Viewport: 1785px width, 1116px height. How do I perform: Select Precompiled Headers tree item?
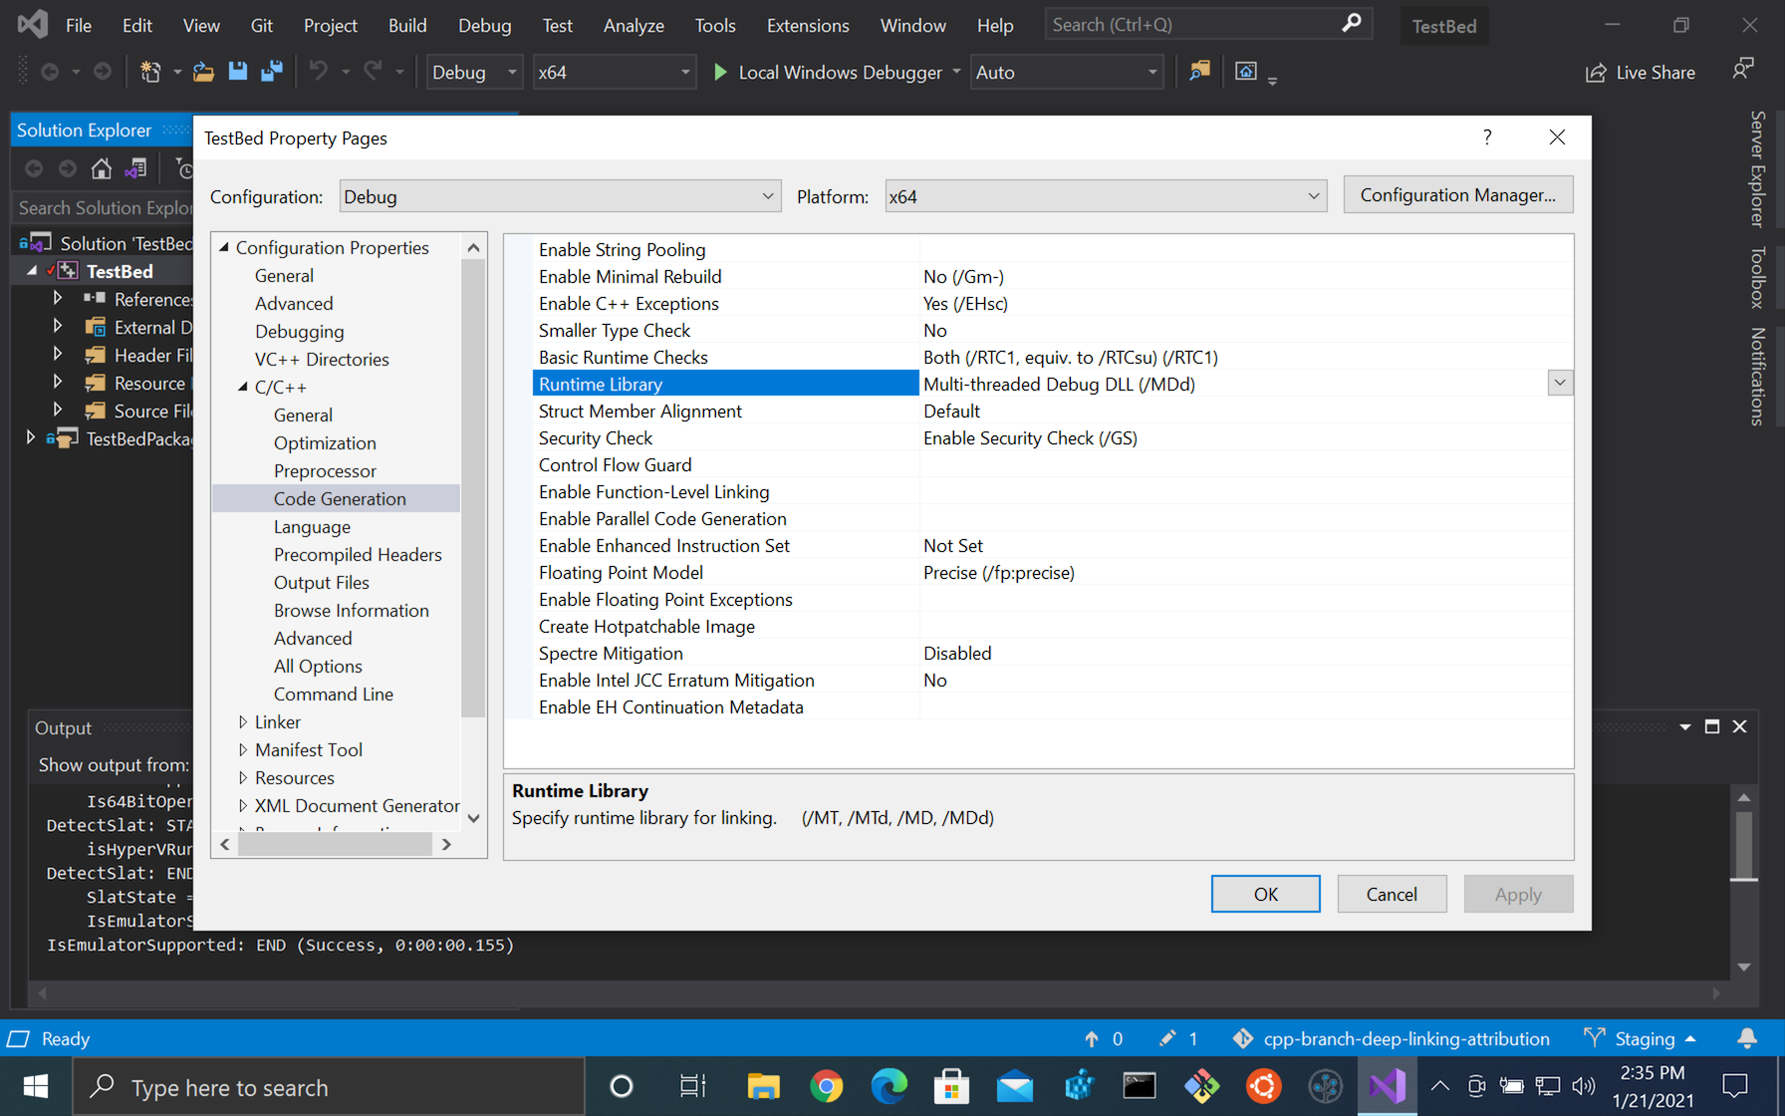358,554
